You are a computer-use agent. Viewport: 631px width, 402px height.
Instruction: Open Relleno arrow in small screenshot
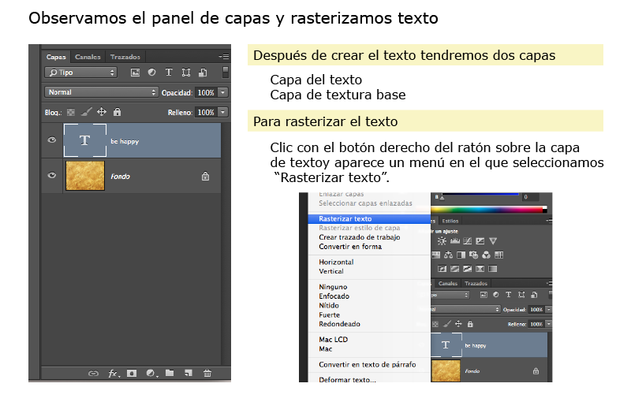coord(548,324)
